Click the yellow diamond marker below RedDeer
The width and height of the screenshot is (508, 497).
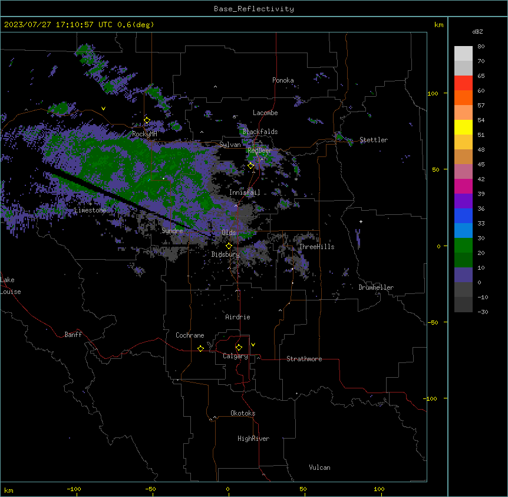(x=251, y=166)
